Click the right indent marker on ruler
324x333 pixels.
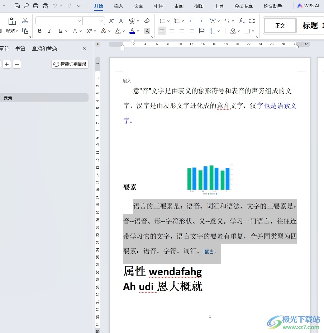coord(297,46)
